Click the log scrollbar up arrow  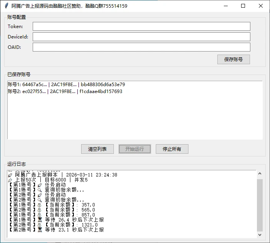pos(260,173)
